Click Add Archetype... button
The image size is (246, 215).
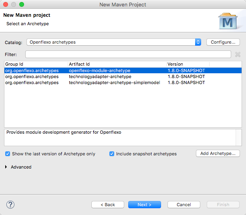click(x=218, y=153)
